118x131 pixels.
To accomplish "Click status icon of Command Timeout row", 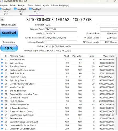I will [x=2, y=97].
